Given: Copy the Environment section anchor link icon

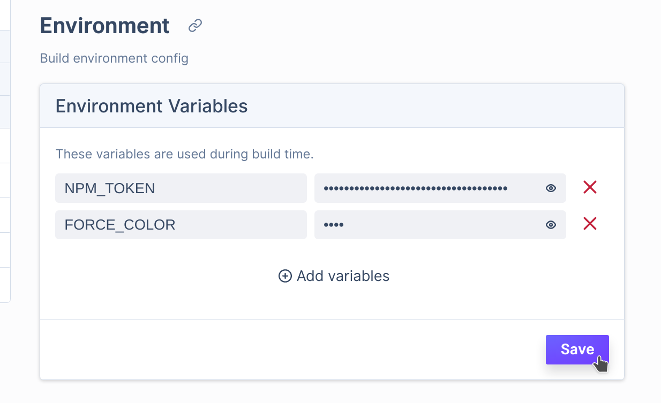Looking at the screenshot, I should click(196, 26).
